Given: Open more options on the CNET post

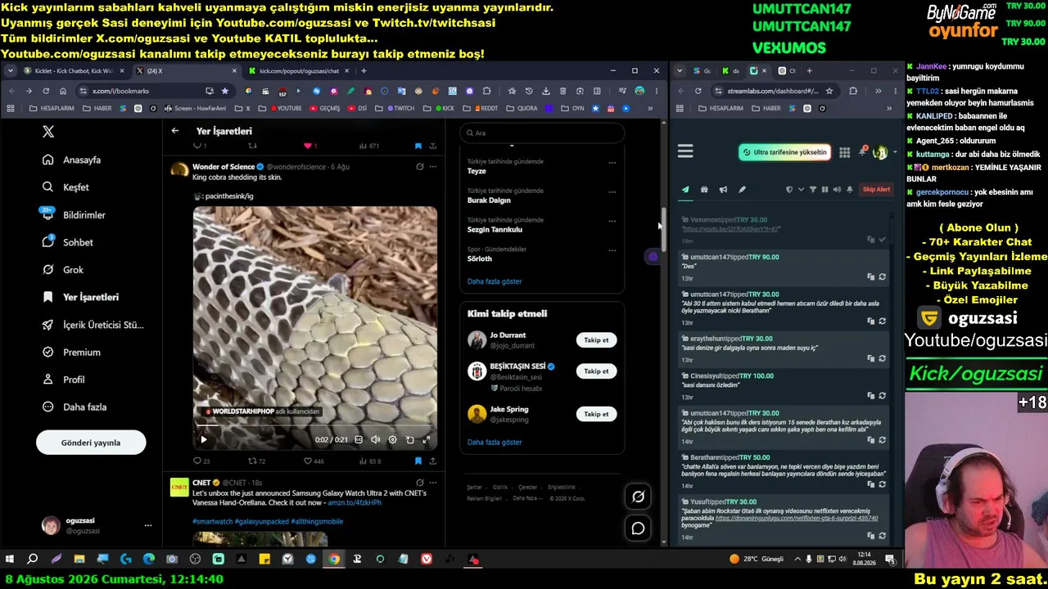Looking at the screenshot, I should pos(433,483).
